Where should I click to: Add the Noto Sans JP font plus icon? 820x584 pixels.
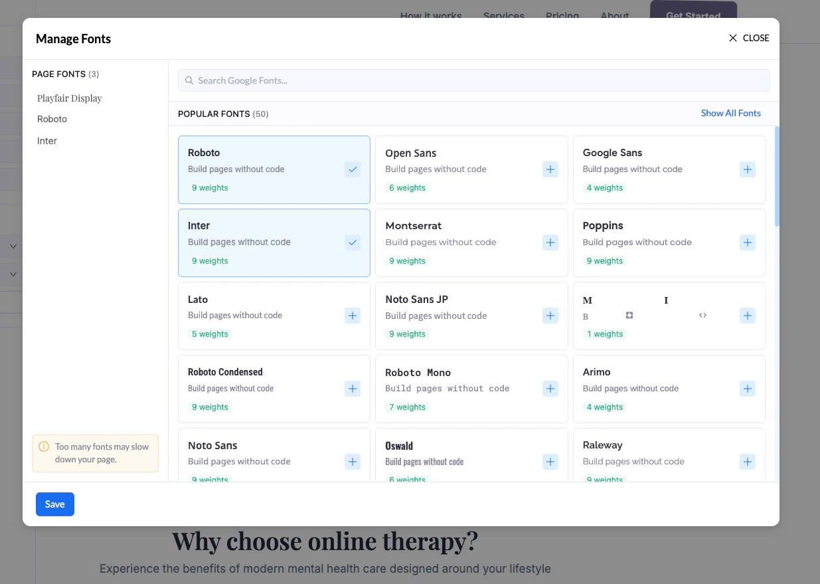(x=550, y=316)
